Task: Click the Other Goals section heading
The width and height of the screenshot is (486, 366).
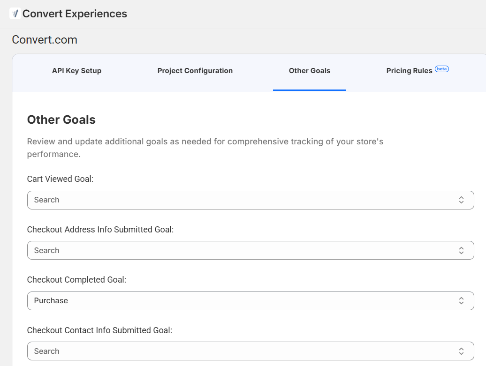Action: [61, 120]
